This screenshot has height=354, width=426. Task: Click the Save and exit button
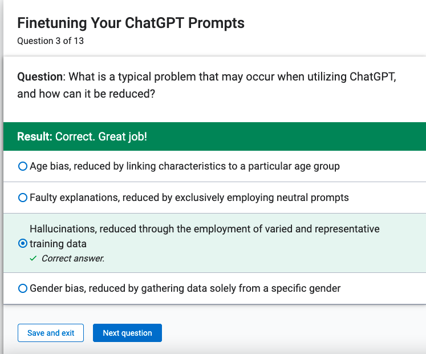(51, 333)
